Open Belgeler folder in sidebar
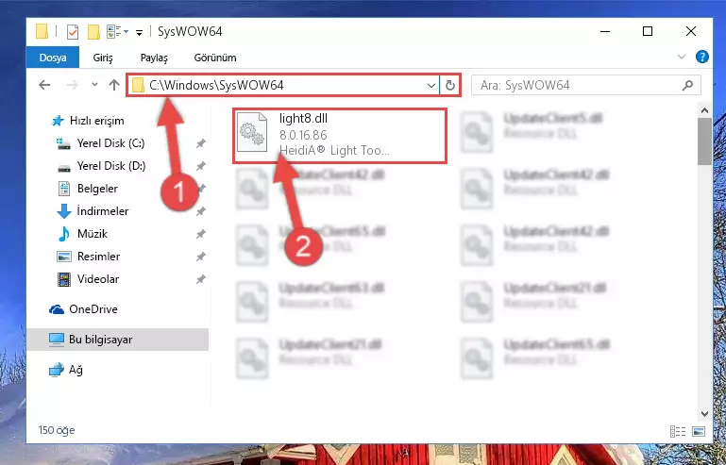726x465 pixels. click(97, 189)
